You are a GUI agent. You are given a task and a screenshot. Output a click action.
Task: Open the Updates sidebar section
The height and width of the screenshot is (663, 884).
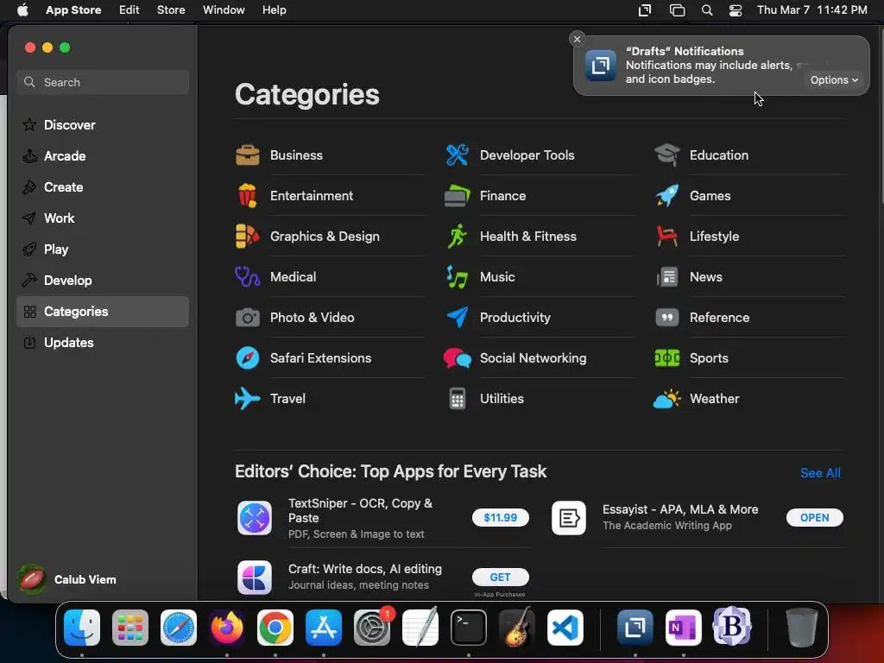coord(103,342)
